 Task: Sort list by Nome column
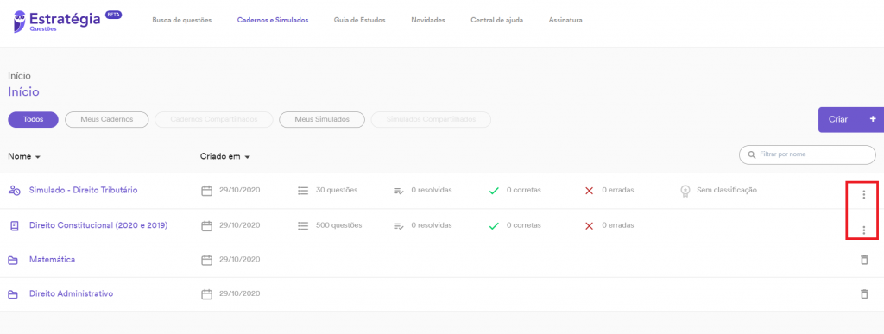(x=23, y=156)
